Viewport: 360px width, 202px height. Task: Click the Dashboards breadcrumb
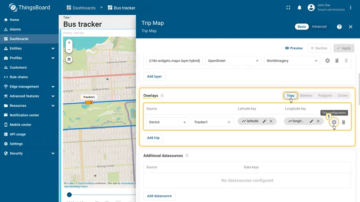81,8
